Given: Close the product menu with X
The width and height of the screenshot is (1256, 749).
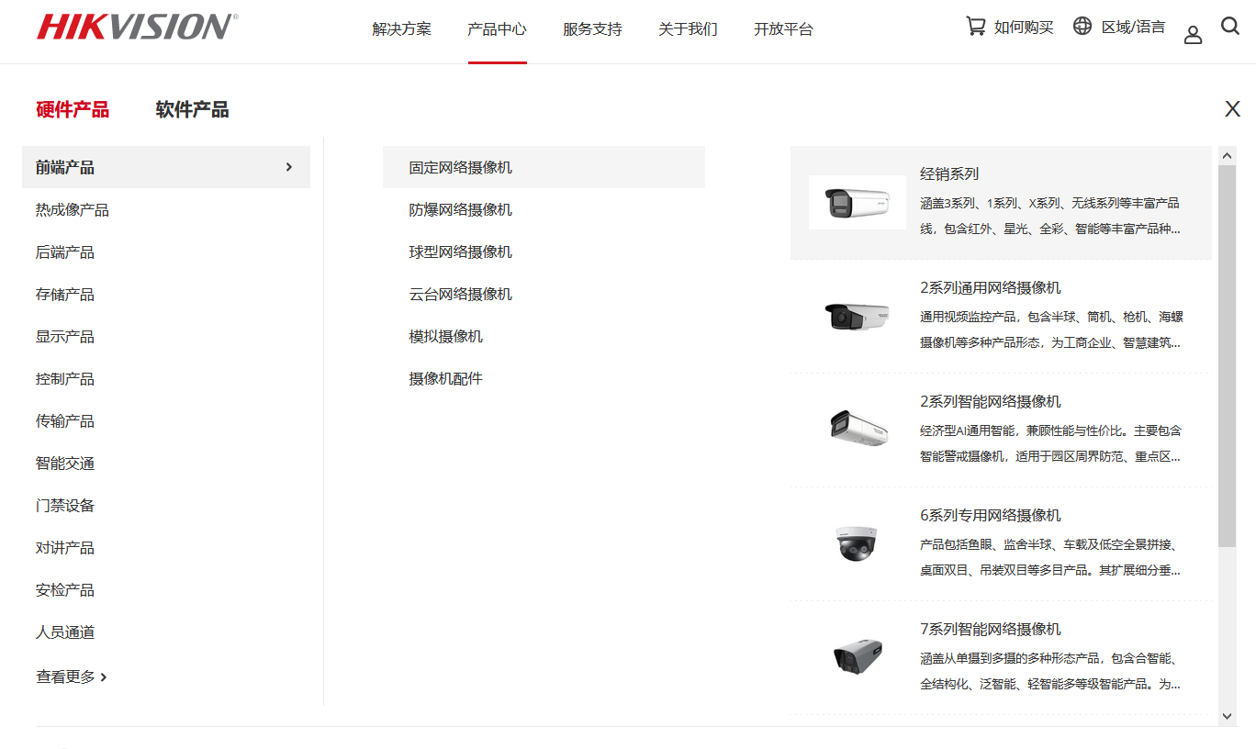Looking at the screenshot, I should pyautogui.click(x=1232, y=109).
